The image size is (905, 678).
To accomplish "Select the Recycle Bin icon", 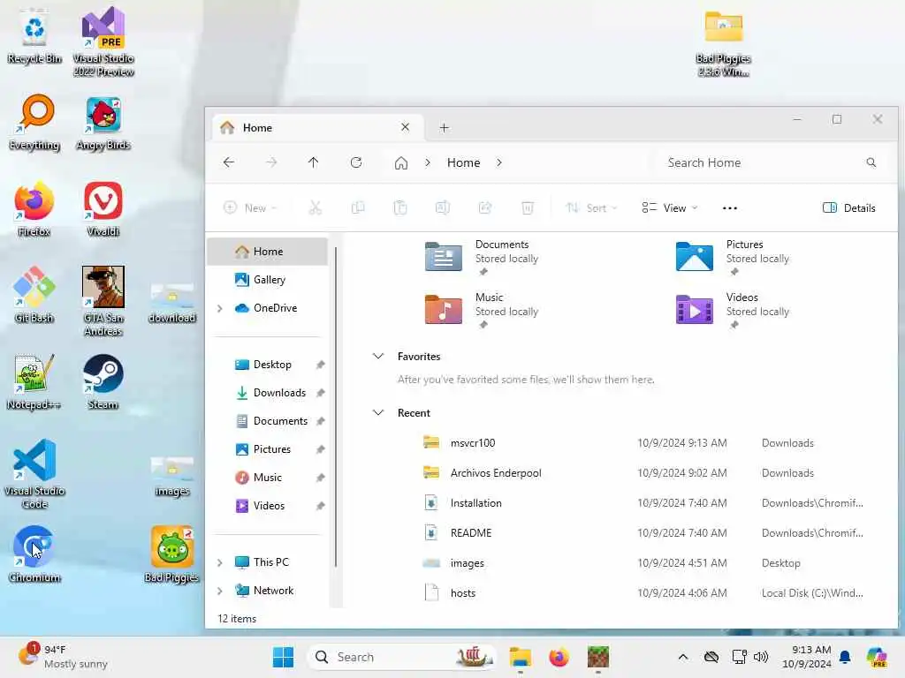I will [x=34, y=37].
